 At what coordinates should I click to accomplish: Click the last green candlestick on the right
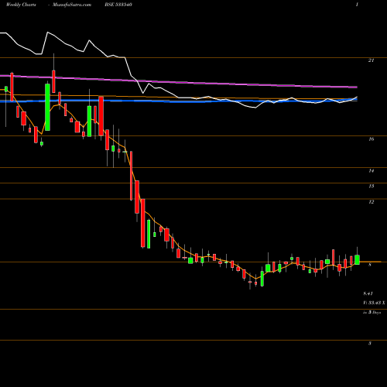(x=357, y=259)
